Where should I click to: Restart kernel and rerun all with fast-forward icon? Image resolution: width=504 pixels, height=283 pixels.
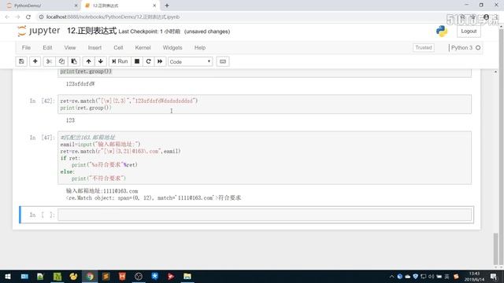coord(160,61)
